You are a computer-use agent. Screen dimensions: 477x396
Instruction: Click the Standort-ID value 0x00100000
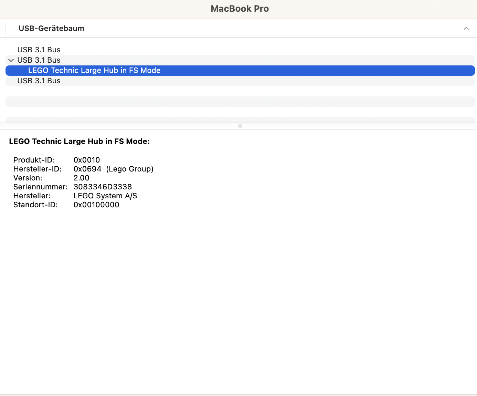click(x=96, y=205)
